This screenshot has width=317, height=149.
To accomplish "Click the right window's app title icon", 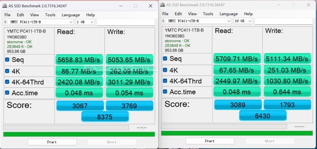I will pyautogui.click(x=162, y=5).
